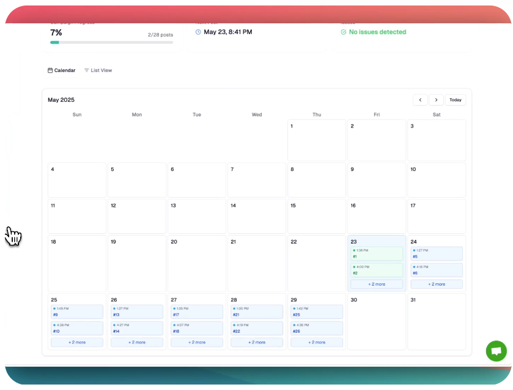Click the Today button
Viewport: 513px width, 390px height.
click(x=456, y=99)
